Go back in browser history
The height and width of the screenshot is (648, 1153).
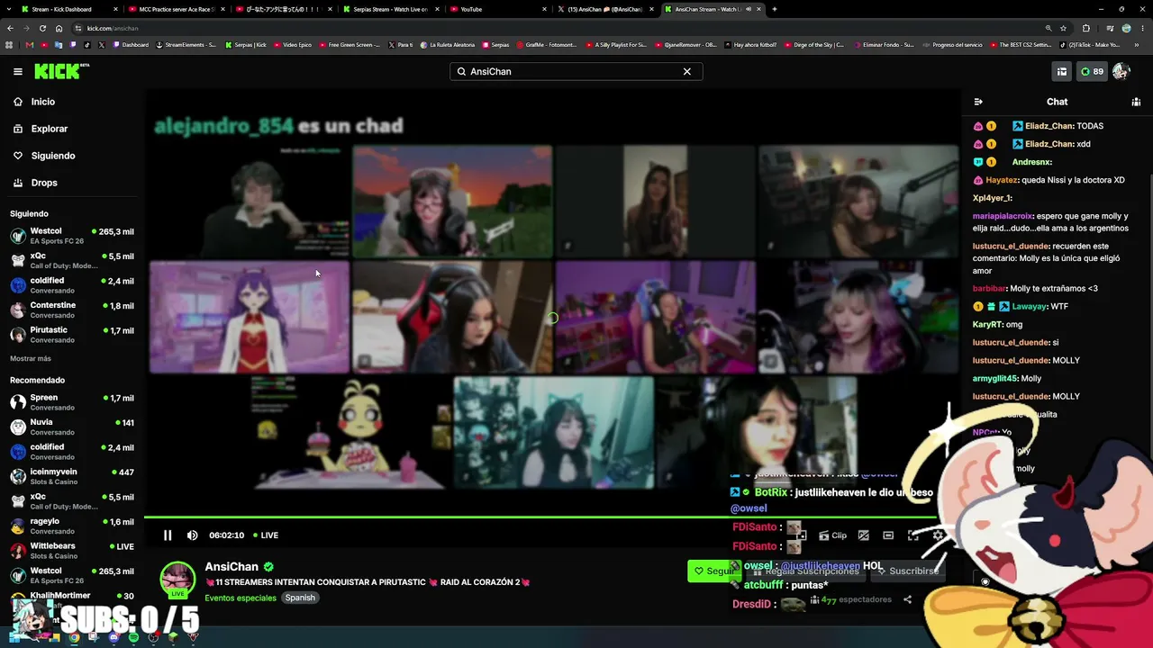tap(10, 28)
